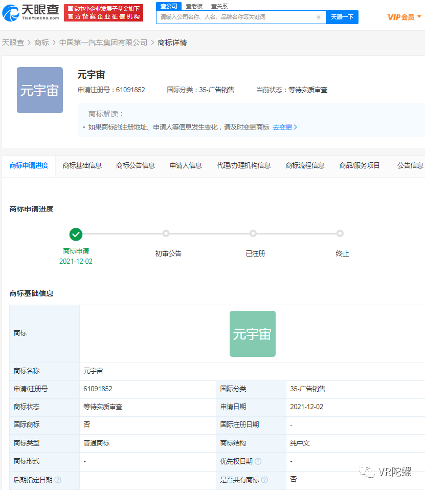Image resolution: width=425 pixels, height=490 pixels.
Task: Switch to 代理/办理机构信息 tab
Action: [244, 165]
